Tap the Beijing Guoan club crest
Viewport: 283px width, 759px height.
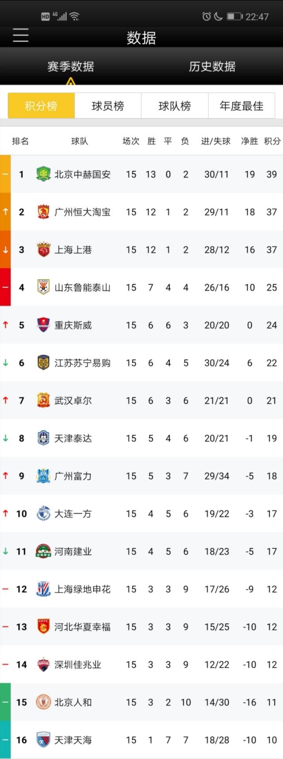pyautogui.click(x=43, y=174)
